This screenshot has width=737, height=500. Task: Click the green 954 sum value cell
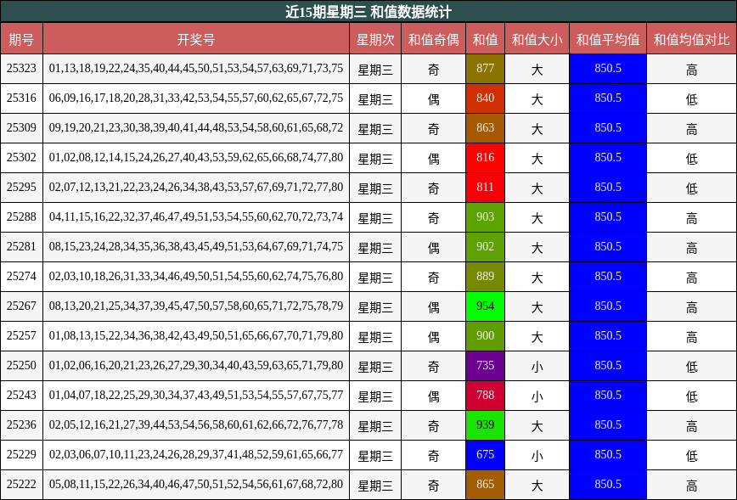[487, 306]
